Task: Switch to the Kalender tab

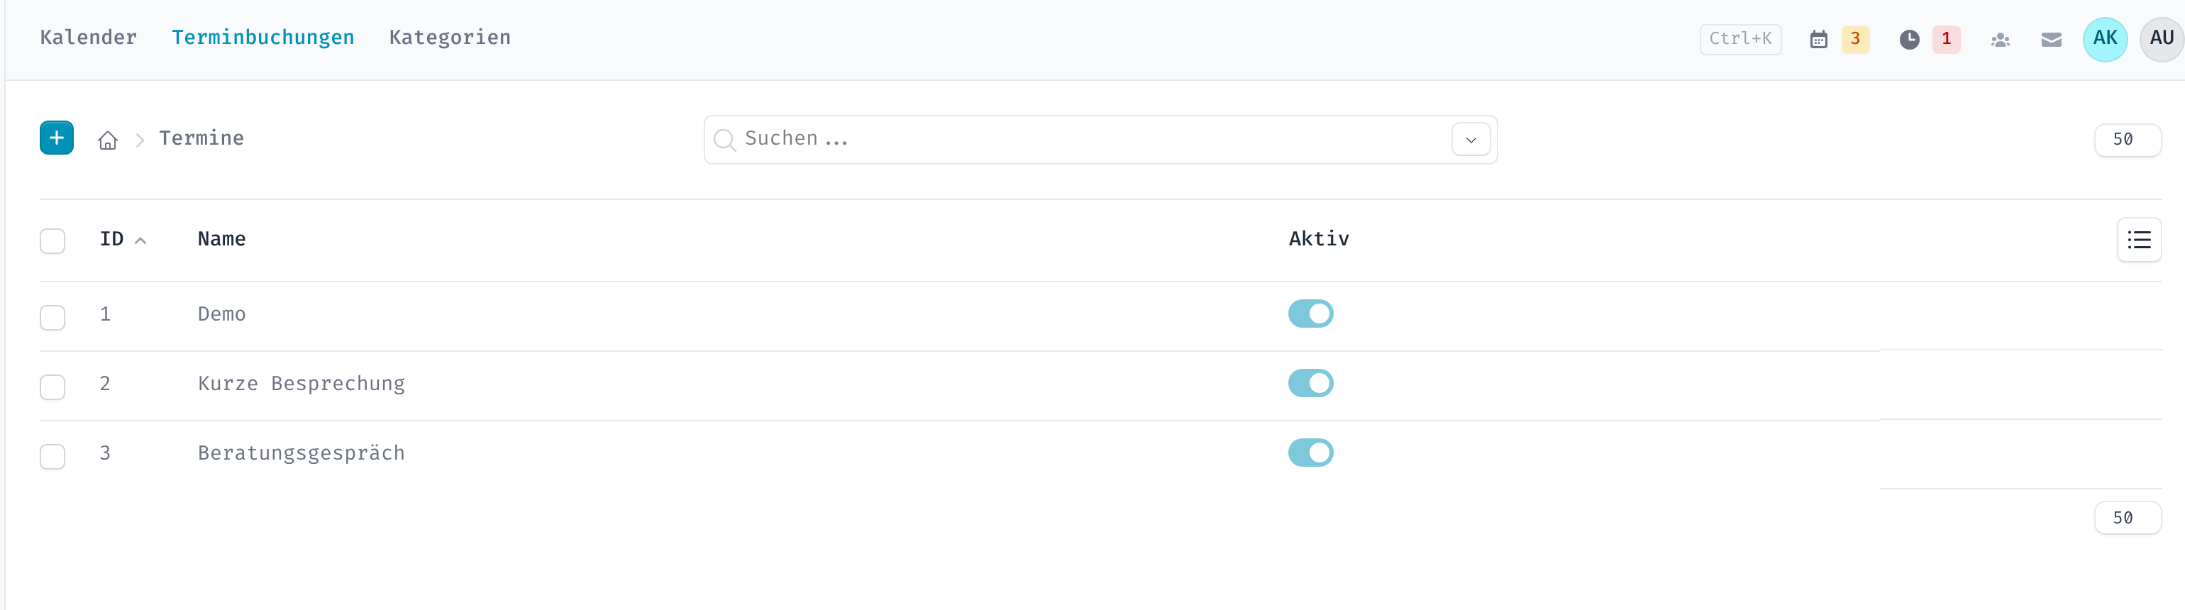Action: click(x=88, y=38)
